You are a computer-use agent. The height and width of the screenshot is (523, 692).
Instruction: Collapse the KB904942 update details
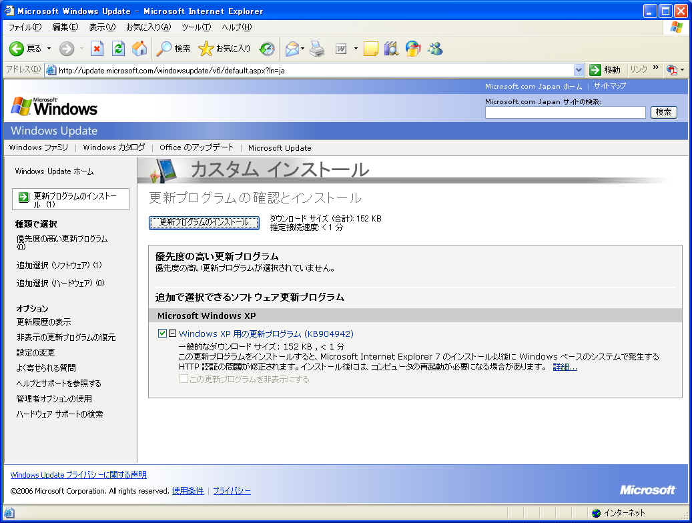(x=173, y=334)
